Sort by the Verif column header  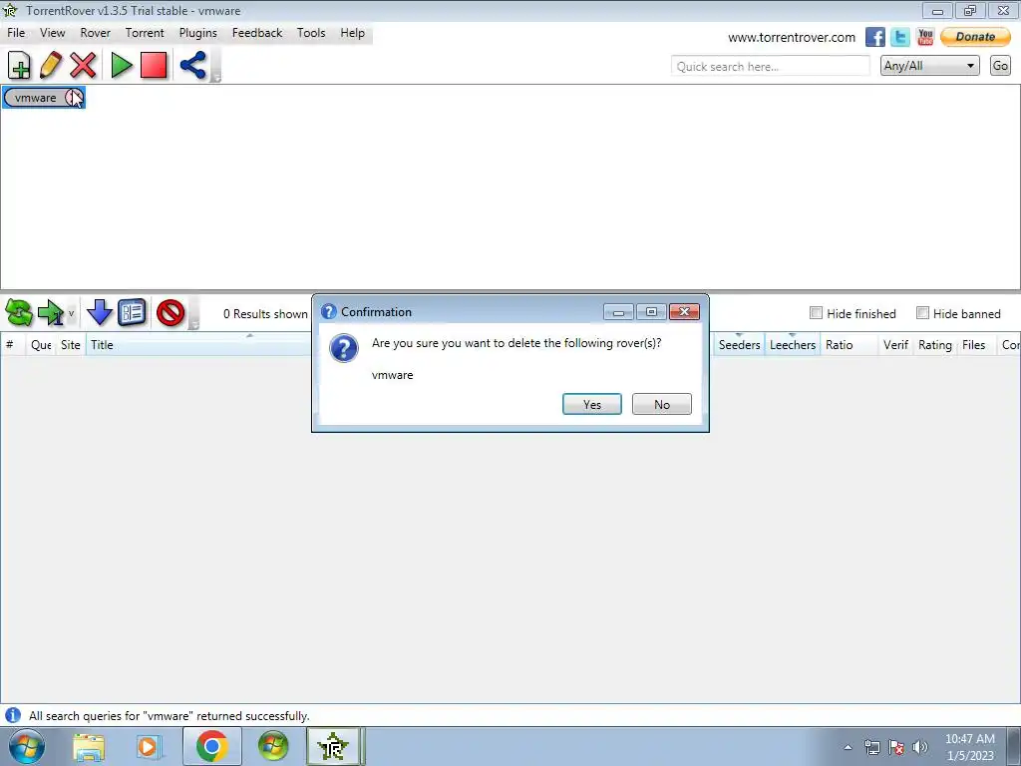tap(895, 345)
